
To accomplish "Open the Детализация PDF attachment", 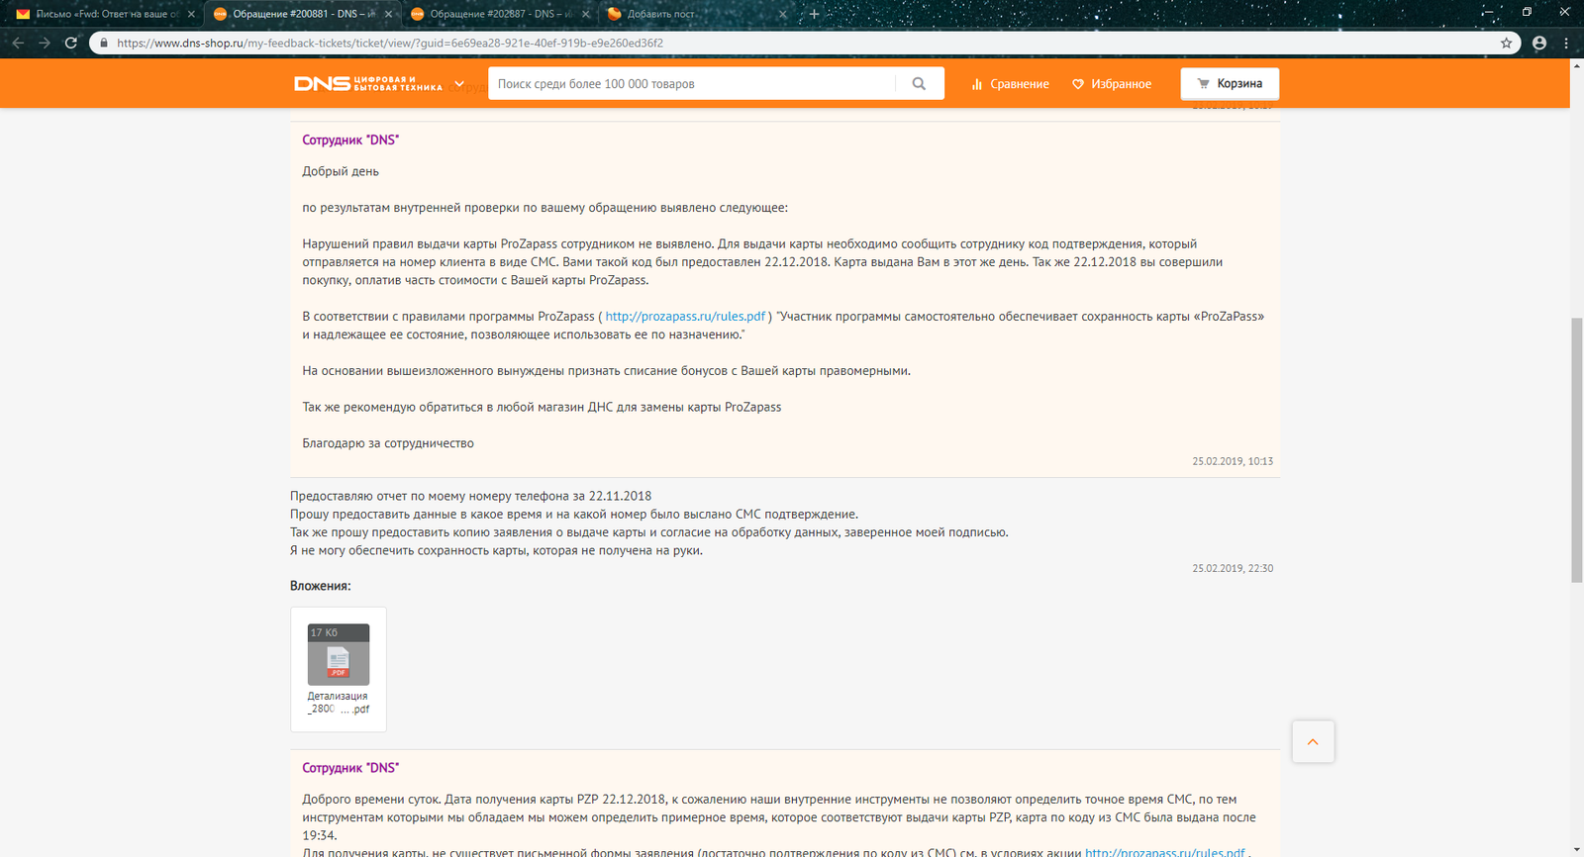I will pos(339,669).
